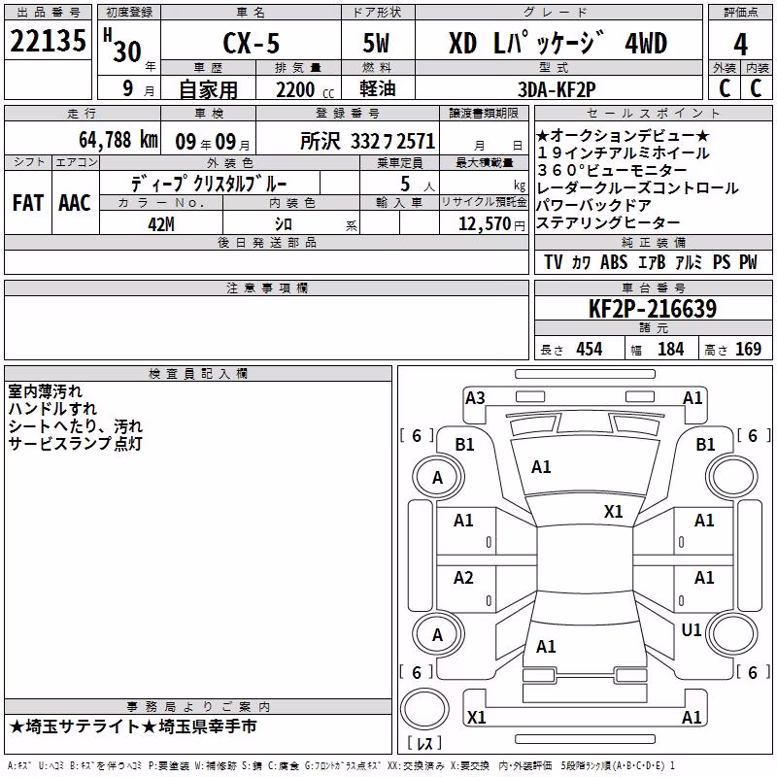This screenshot has height=777, width=777.
Task: Click color number 42M
Action: click(x=161, y=224)
